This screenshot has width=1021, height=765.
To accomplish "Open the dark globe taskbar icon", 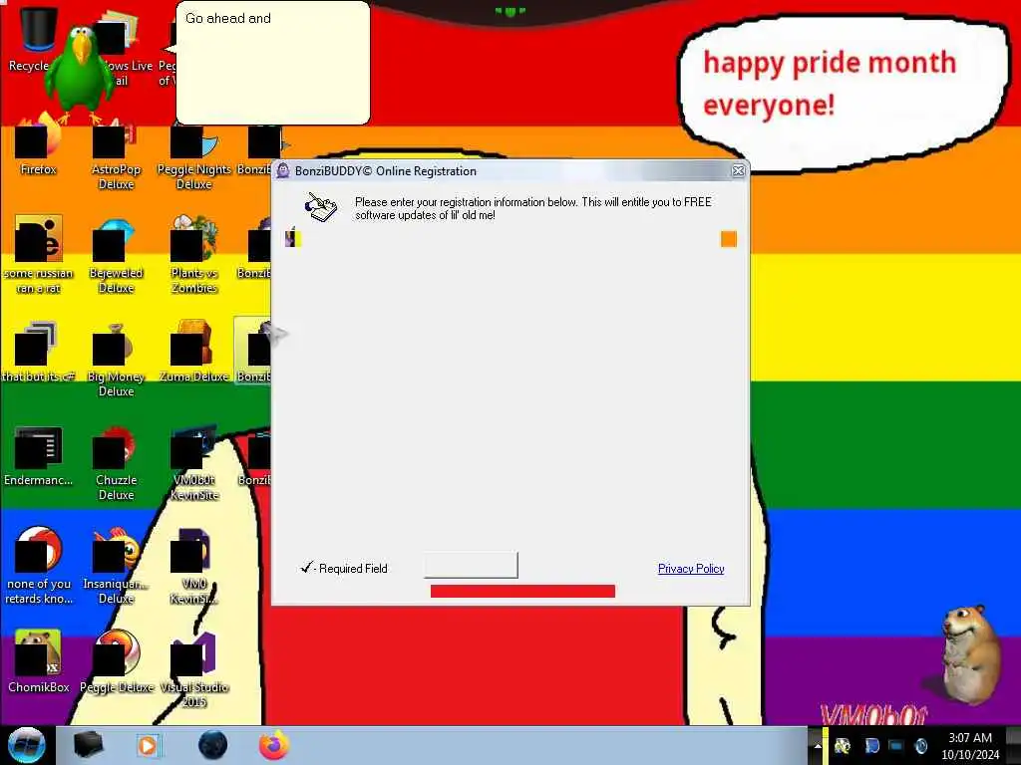I will (212, 745).
